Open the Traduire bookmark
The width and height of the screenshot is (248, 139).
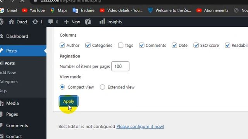tap(83, 10)
